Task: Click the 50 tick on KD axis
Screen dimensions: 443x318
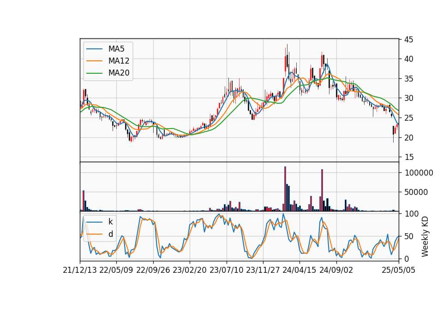Action: tap(409, 236)
